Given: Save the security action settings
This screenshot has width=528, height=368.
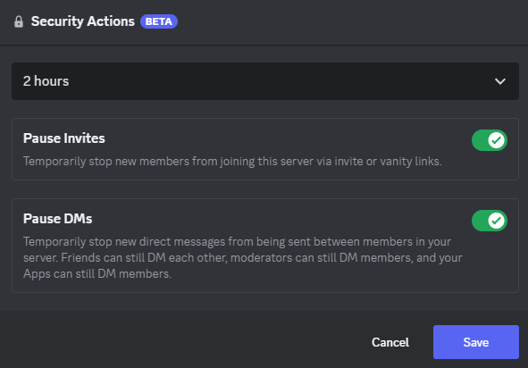Looking at the screenshot, I should (x=476, y=342).
